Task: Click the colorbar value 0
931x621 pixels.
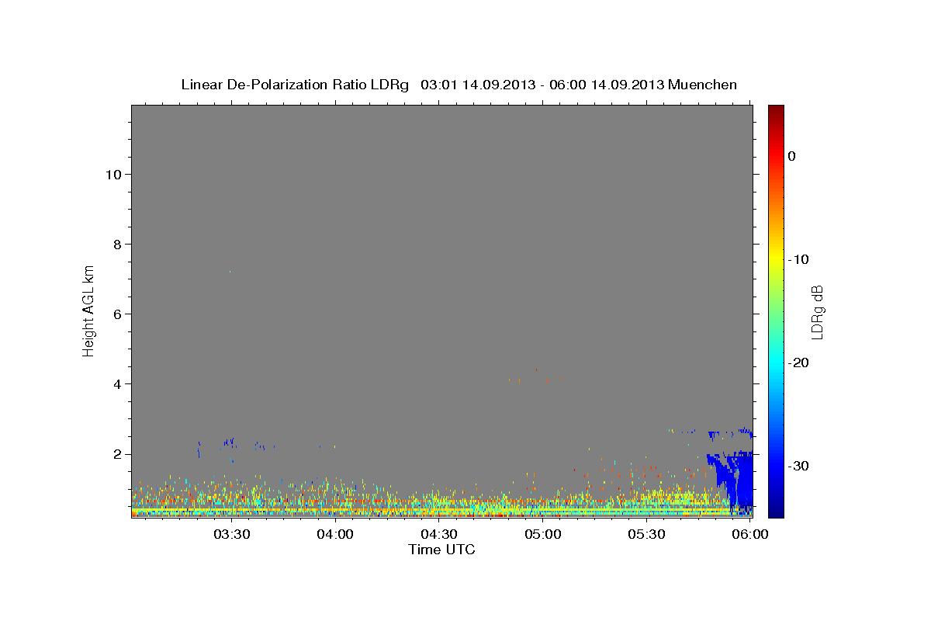Action: click(792, 156)
